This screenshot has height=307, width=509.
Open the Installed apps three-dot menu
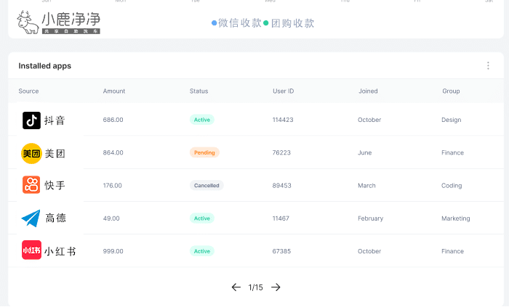pyautogui.click(x=488, y=66)
